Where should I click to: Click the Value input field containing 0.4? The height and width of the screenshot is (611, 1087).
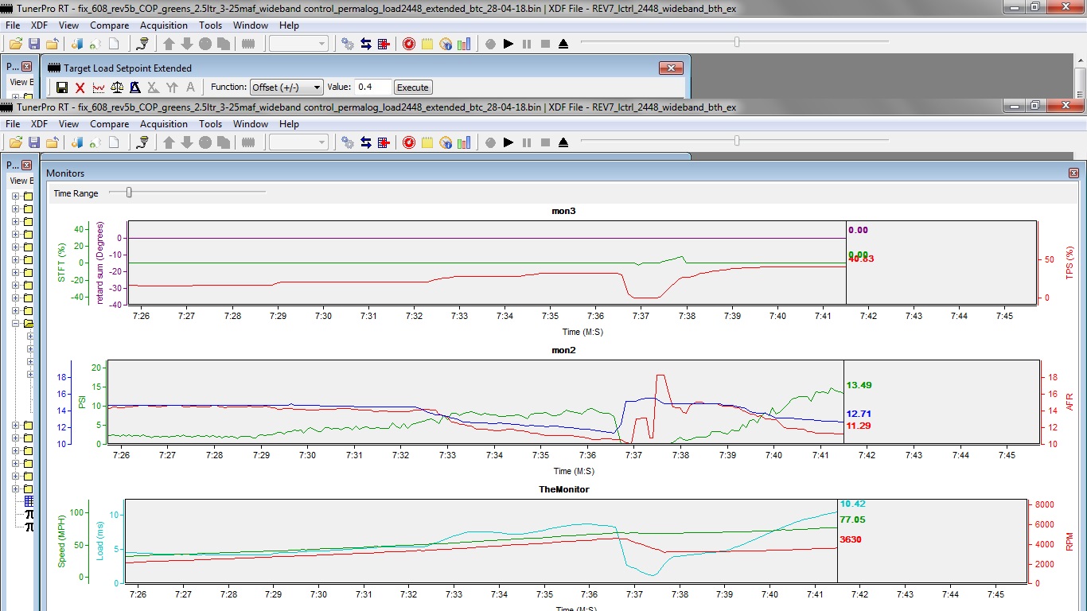[373, 88]
